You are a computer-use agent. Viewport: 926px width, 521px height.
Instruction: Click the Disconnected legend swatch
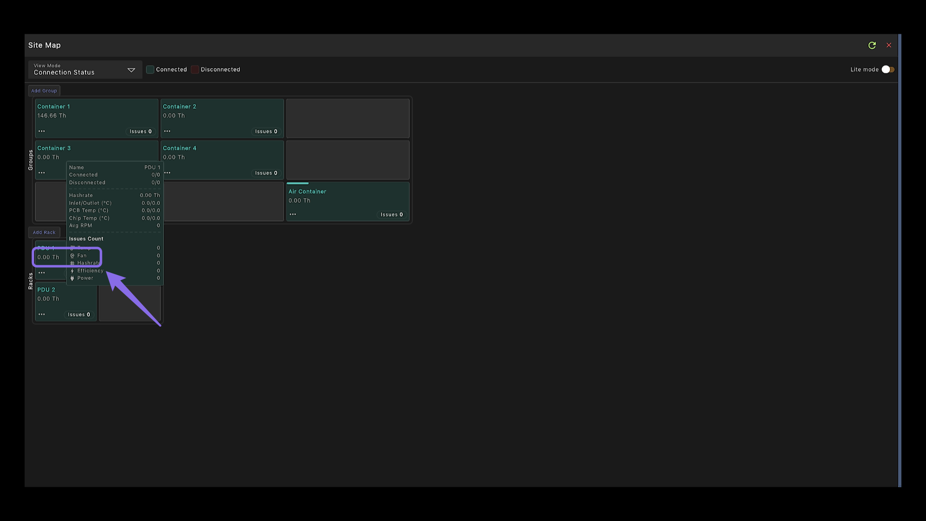click(x=195, y=69)
